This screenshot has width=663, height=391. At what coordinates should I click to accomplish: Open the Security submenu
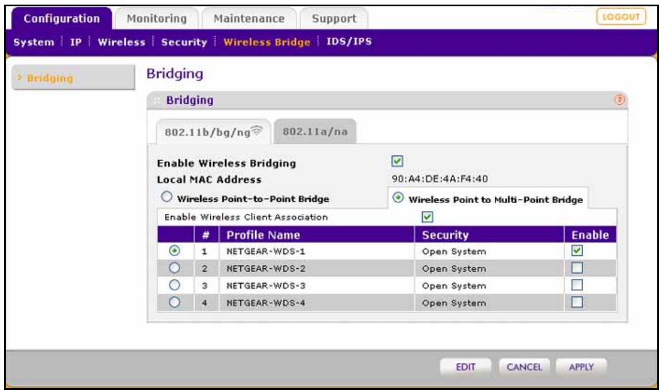click(184, 42)
